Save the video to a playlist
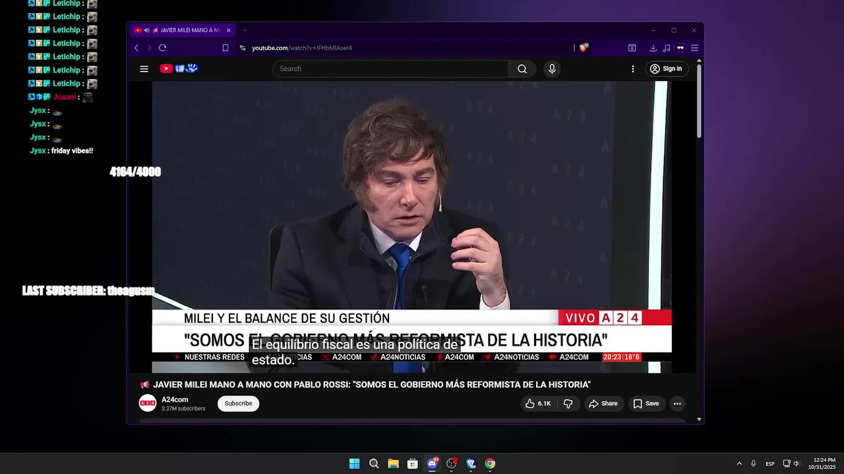The image size is (844, 474). [646, 404]
